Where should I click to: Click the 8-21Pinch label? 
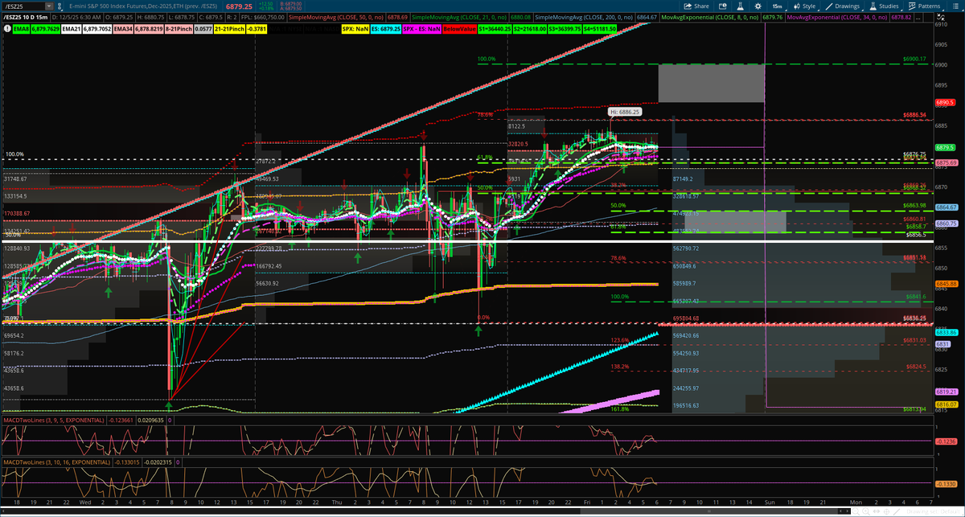(x=179, y=28)
